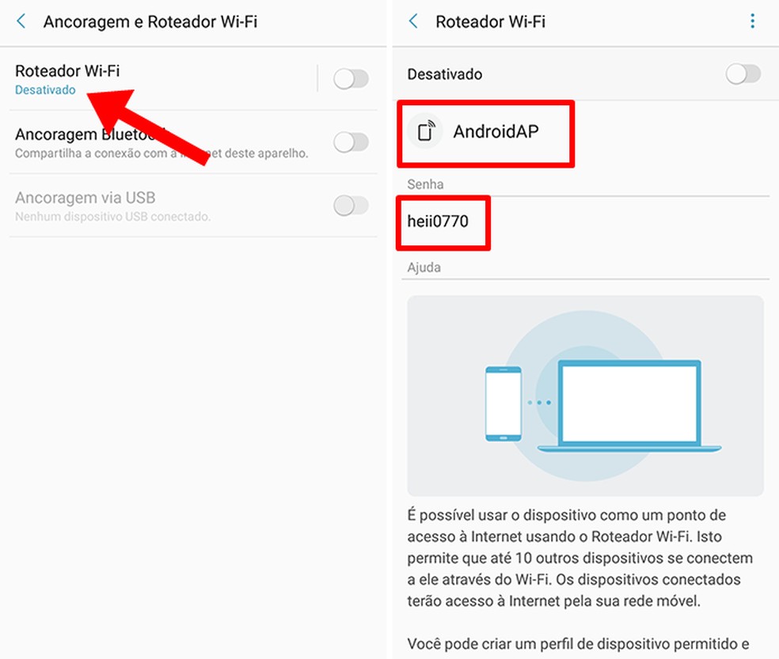The height and width of the screenshot is (659, 779).
Task: Switch on the Desativado hotspot toggle
Action: [743, 74]
